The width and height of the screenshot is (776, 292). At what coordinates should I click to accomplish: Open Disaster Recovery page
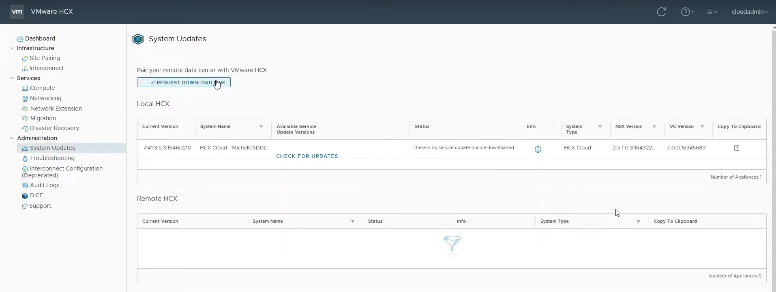(54, 128)
